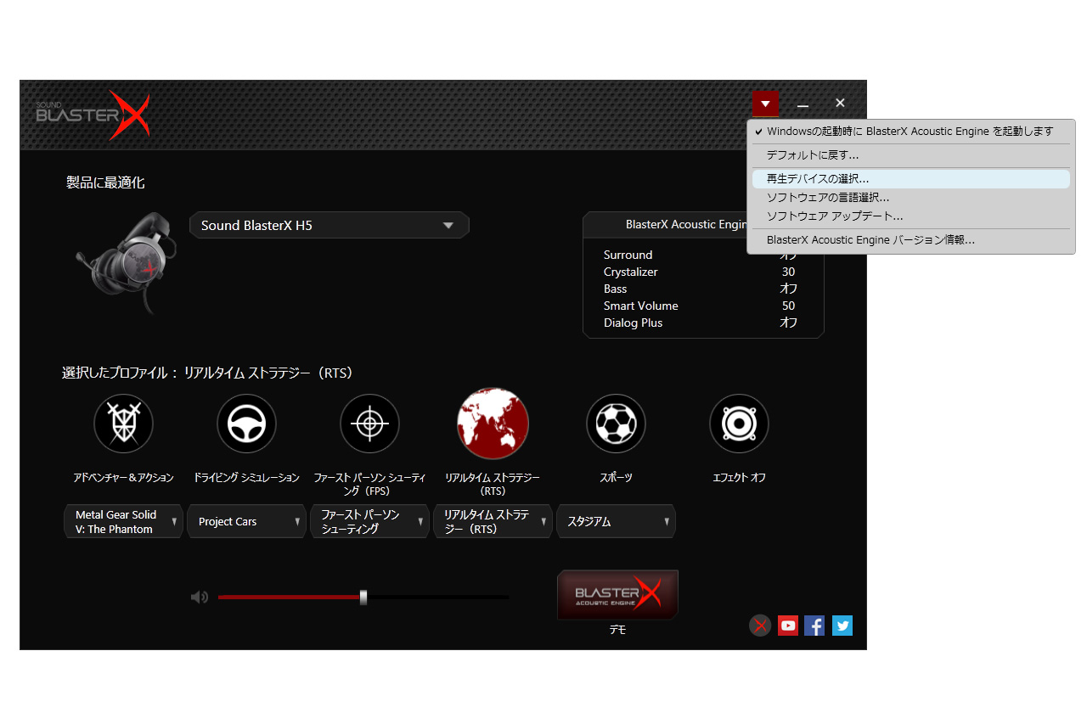Select the Real Time Strategy globe icon
Screen dimensions: 1087x724
[493, 423]
